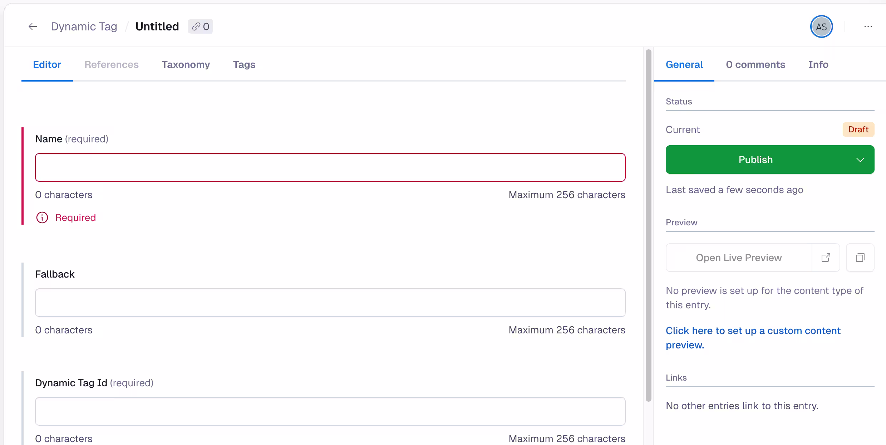The image size is (886, 445).
Task: Open the Taxonomy tab
Action: [186, 65]
